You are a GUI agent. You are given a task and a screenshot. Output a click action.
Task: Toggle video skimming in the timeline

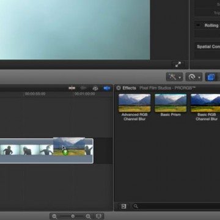(71, 88)
